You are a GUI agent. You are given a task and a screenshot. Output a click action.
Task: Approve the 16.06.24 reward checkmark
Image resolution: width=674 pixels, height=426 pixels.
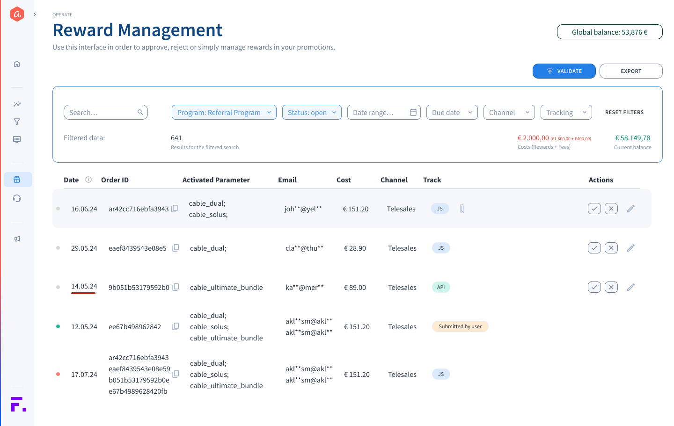pos(594,209)
